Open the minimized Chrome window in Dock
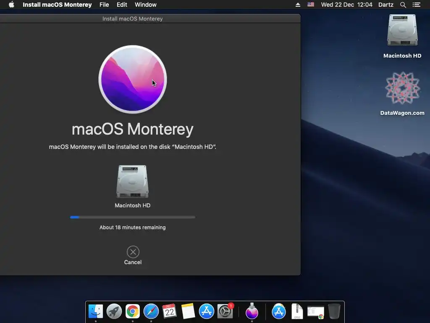Viewport: 430px width, 323px height. point(316,312)
